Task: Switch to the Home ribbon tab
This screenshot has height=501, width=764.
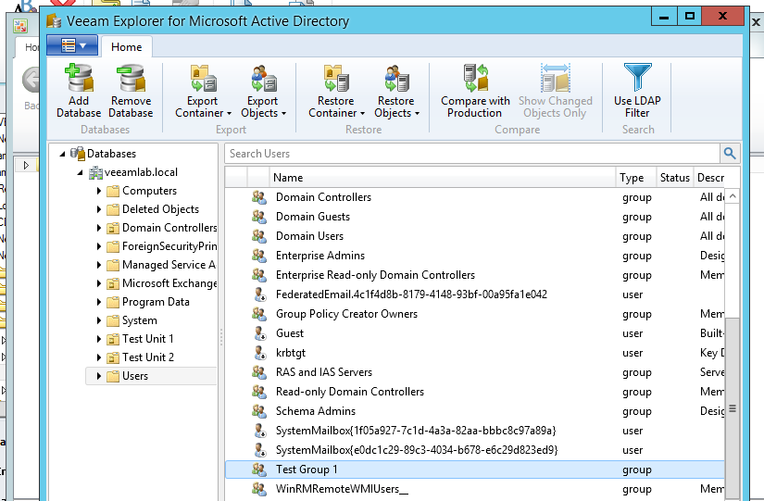Action: click(x=126, y=46)
